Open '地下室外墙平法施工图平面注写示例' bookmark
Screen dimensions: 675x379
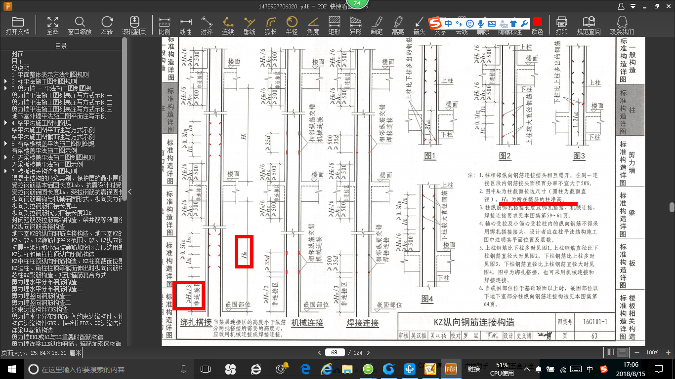click(59, 116)
